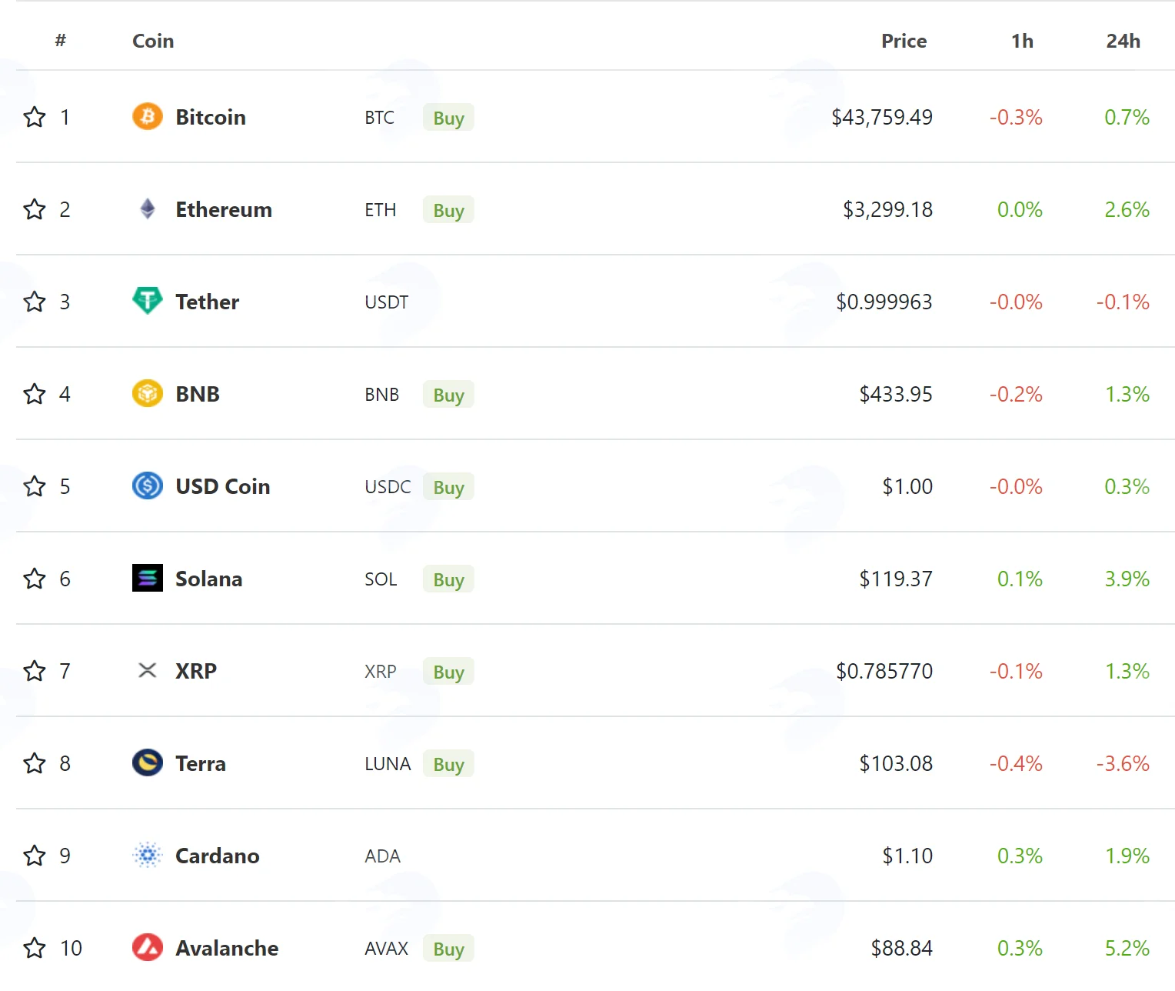1175x991 pixels.
Task: Click the Terra LUNA icon
Action: coord(148,762)
